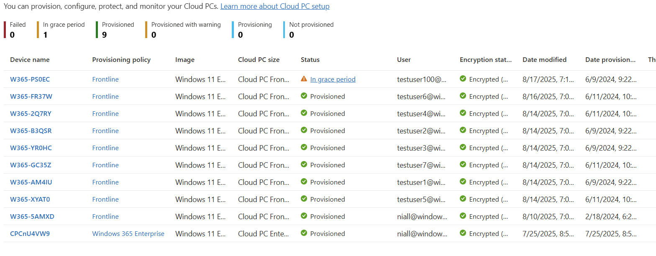Open device CPCnU4VW9
The width and height of the screenshot is (656, 256).
pos(30,234)
